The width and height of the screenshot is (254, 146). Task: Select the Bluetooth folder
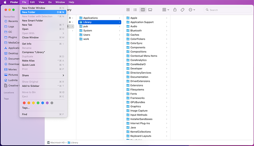point(147,30)
